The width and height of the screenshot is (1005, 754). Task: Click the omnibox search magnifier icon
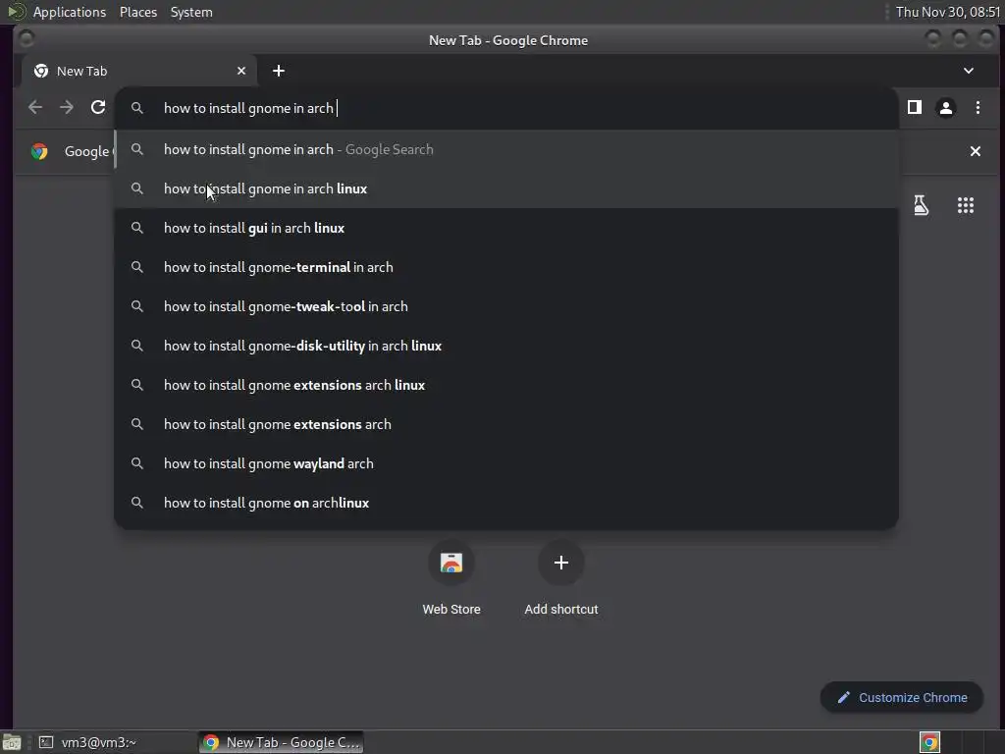[137, 108]
